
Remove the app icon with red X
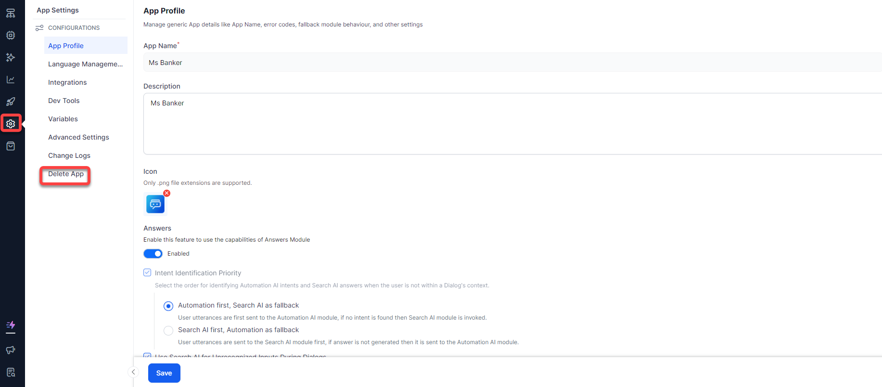167,193
